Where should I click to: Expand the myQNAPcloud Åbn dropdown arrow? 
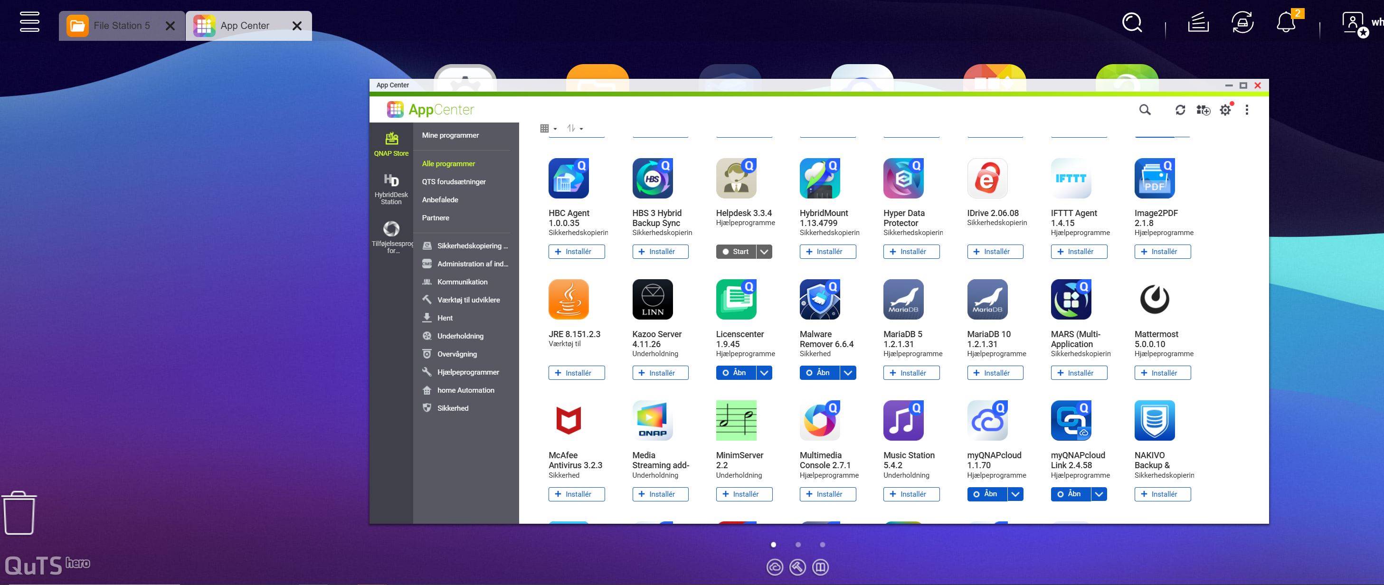pyautogui.click(x=1015, y=494)
